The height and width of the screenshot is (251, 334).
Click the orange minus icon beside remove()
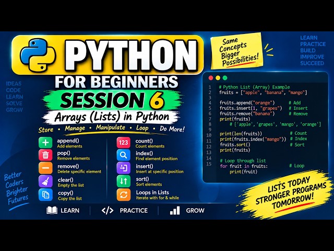[45, 168]
